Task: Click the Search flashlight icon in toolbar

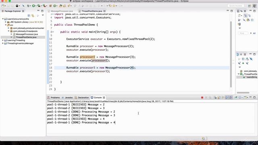Action: pyautogui.click(x=69, y=6)
